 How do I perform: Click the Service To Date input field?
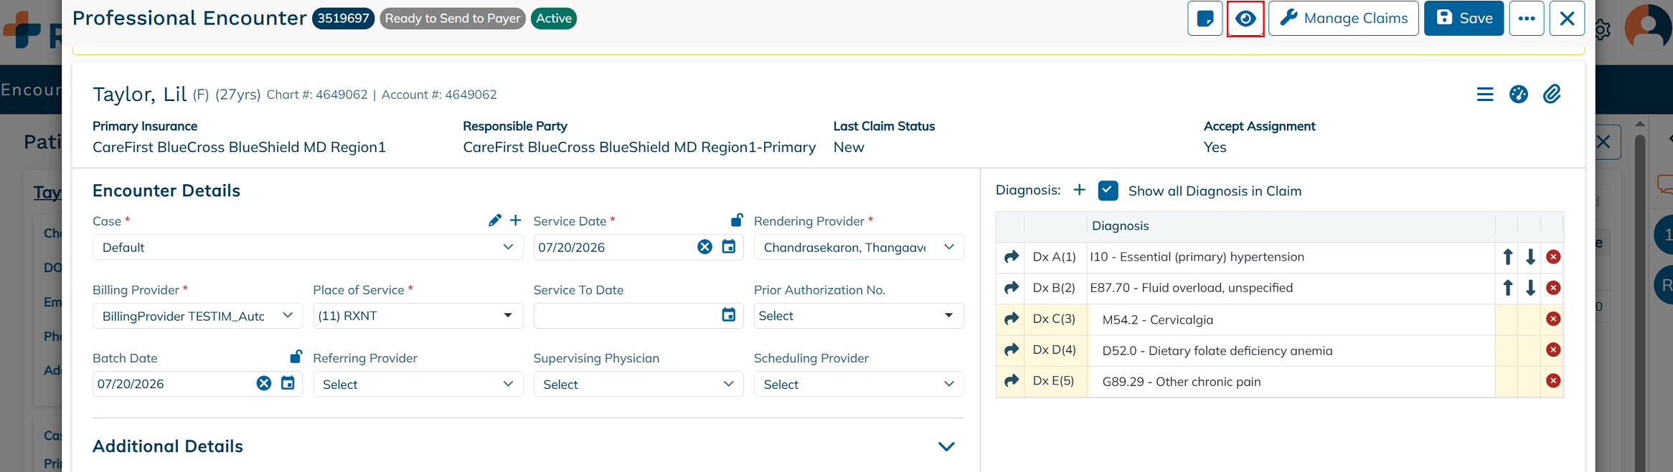click(x=626, y=316)
